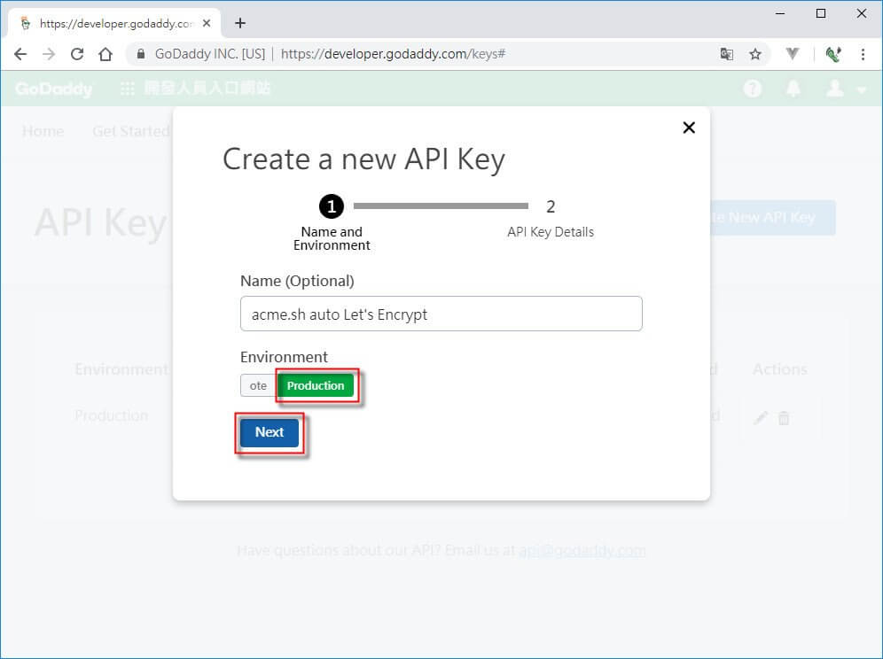
Task: Select the Production environment option
Action: (x=316, y=385)
